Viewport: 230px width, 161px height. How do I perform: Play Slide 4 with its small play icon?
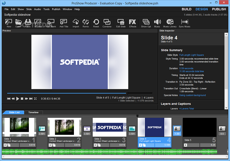140,145
